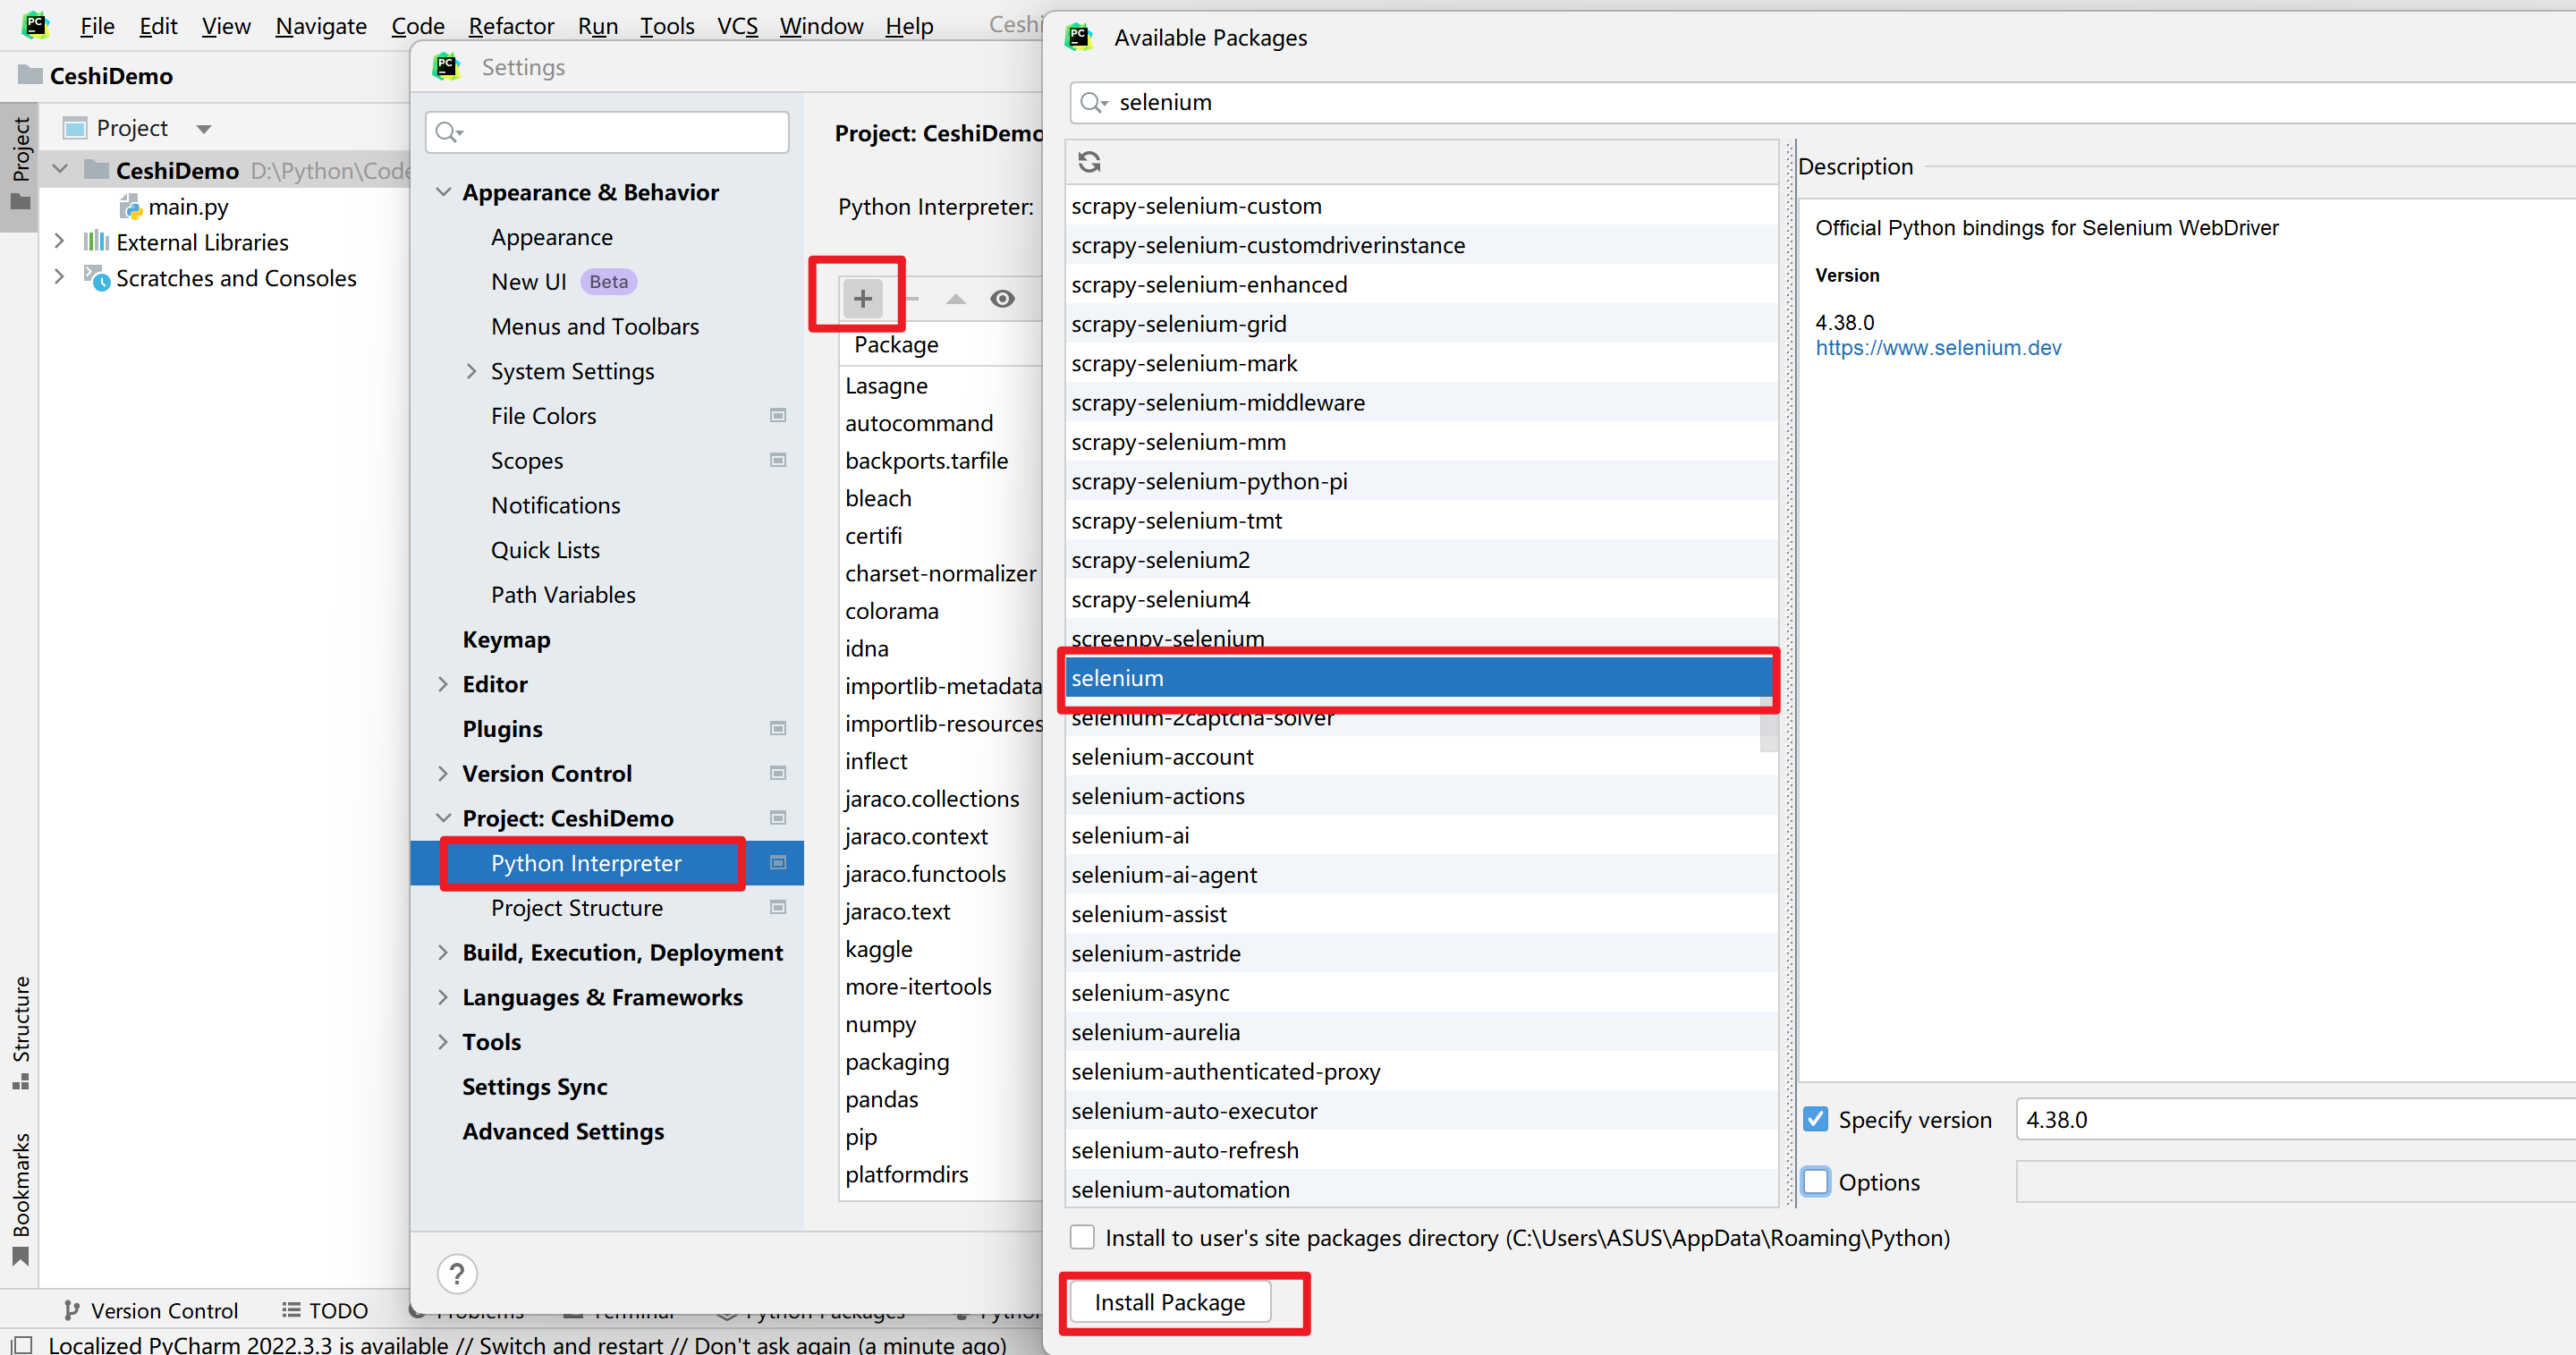Expand Scratches and Consoles node

59,277
